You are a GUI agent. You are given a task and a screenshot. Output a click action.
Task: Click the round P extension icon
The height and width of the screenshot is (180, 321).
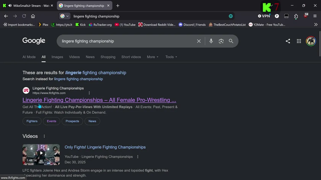277,16
